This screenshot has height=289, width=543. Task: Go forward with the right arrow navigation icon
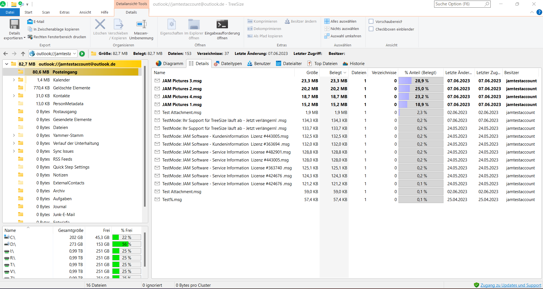(x=14, y=54)
